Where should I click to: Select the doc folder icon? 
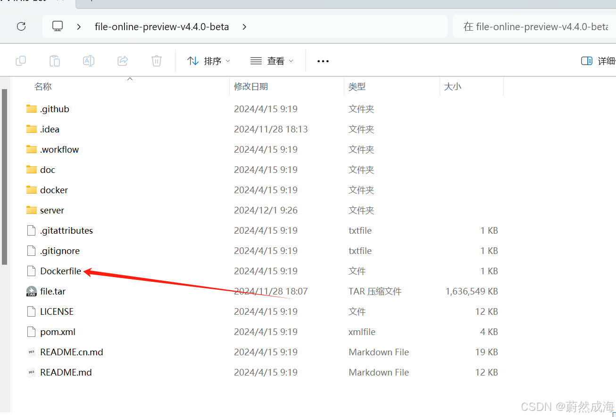pos(32,170)
